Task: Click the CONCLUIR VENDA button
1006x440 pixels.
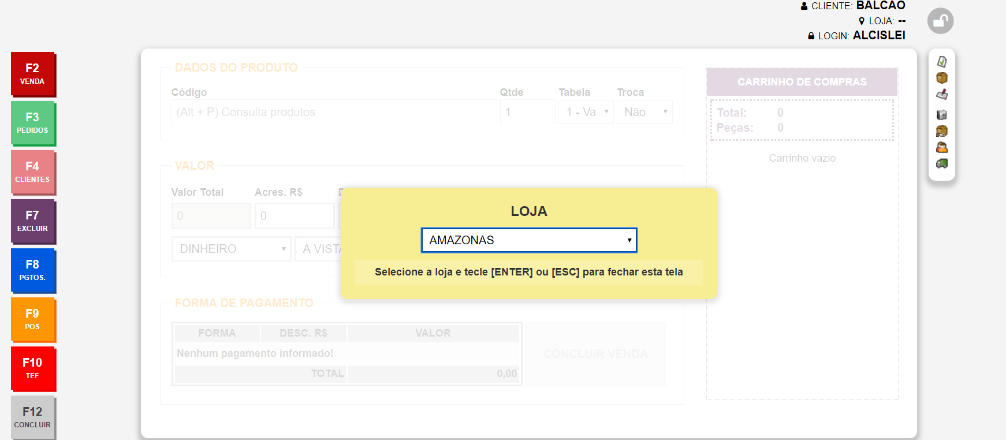Action: tap(595, 354)
